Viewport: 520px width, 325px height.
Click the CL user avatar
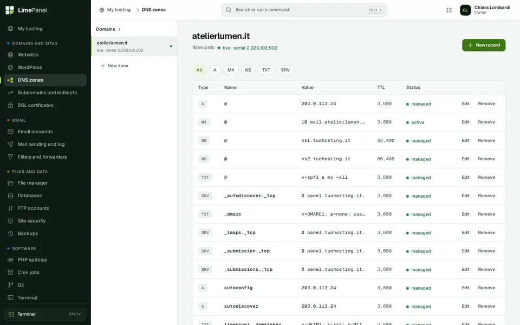465,10
